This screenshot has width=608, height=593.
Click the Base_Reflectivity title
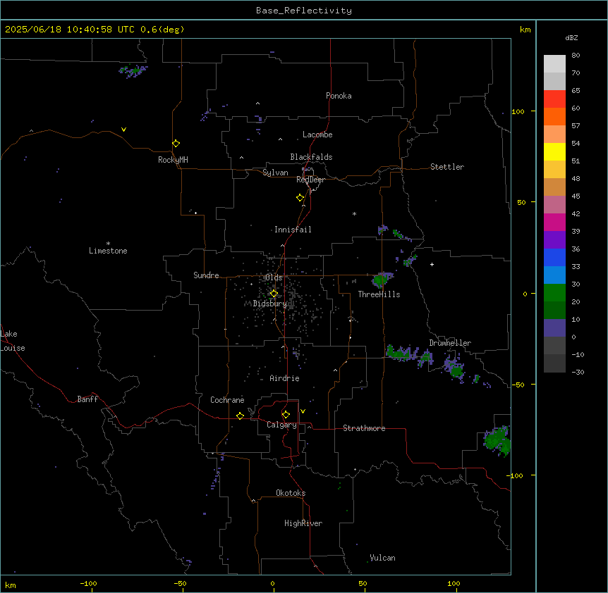(x=304, y=11)
